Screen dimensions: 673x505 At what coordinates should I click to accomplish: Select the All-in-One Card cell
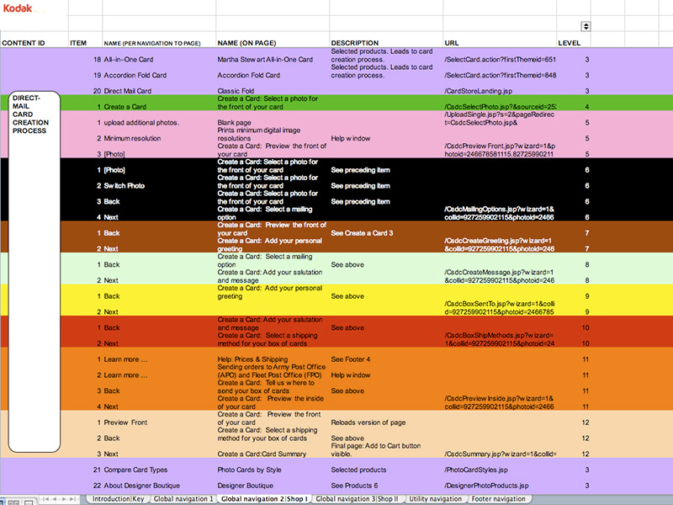click(x=129, y=60)
